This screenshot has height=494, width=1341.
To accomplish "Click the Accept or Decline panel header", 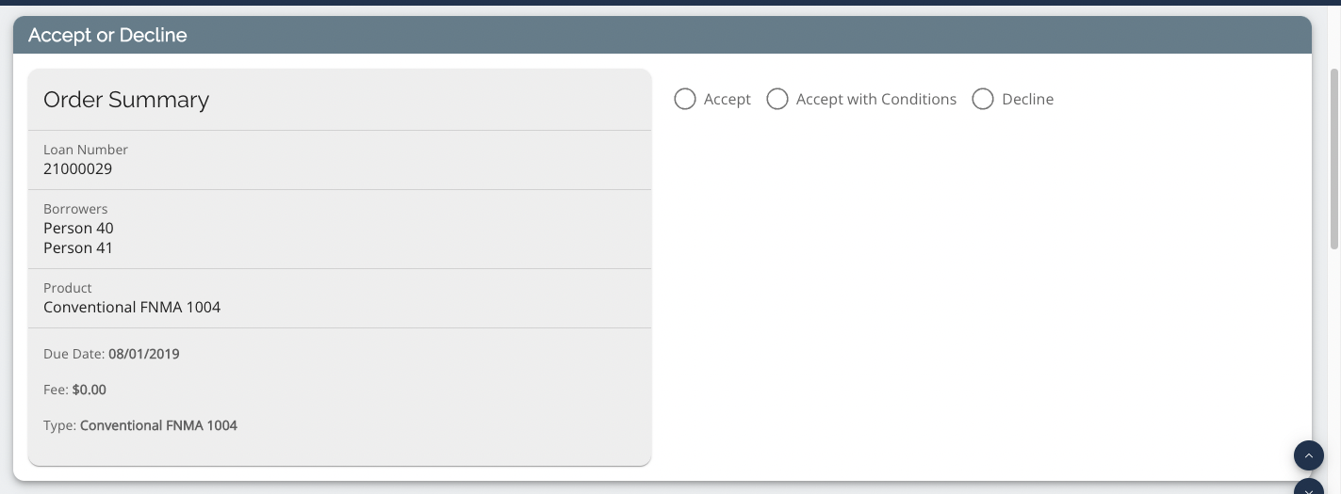I will 662,35.
